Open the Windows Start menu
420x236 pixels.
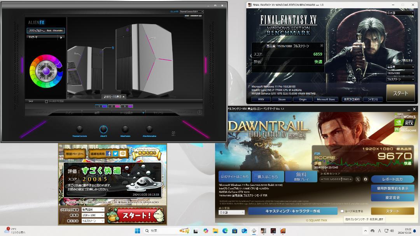[x=137, y=231]
